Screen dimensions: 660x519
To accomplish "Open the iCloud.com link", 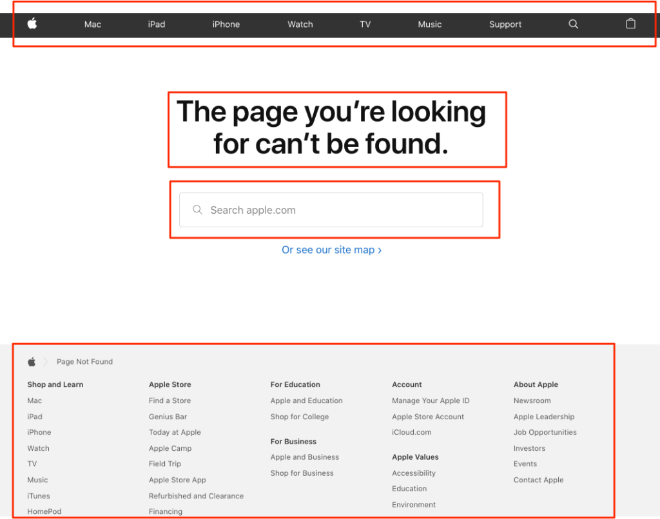I will pos(412,432).
